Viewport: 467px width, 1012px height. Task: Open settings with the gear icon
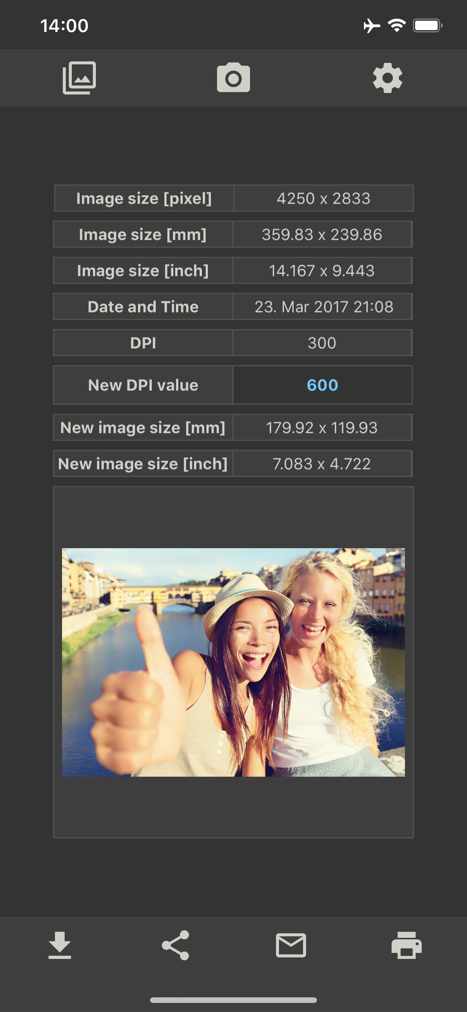coord(387,78)
